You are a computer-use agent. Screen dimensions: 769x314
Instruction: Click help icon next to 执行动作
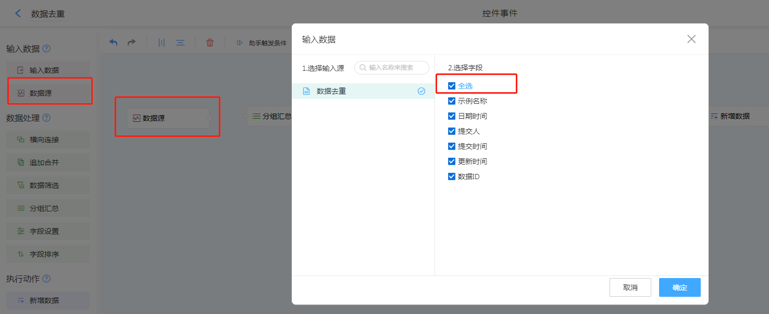pyautogui.click(x=46, y=279)
